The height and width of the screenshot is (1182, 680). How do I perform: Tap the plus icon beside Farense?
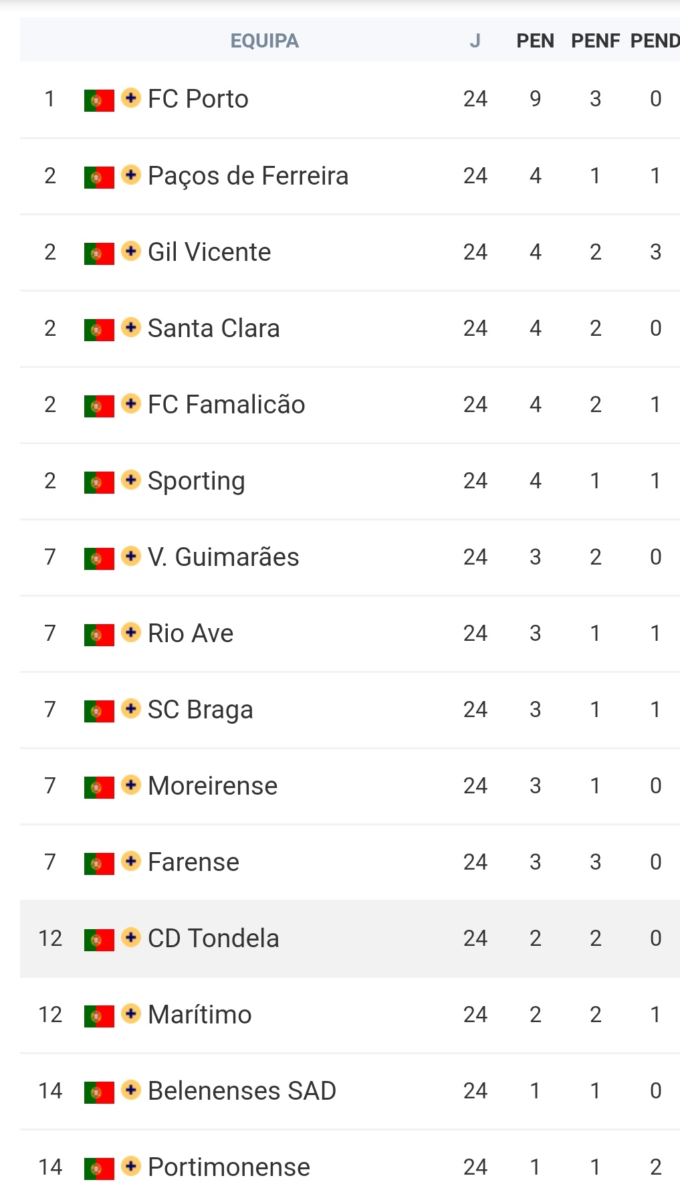coord(131,862)
